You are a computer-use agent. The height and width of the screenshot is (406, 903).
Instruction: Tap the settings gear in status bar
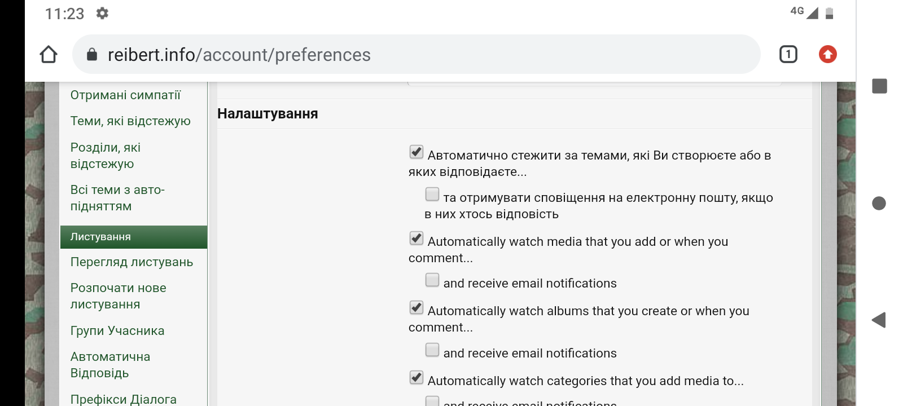(102, 13)
